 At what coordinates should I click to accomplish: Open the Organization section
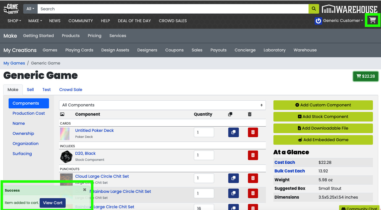pos(26,144)
